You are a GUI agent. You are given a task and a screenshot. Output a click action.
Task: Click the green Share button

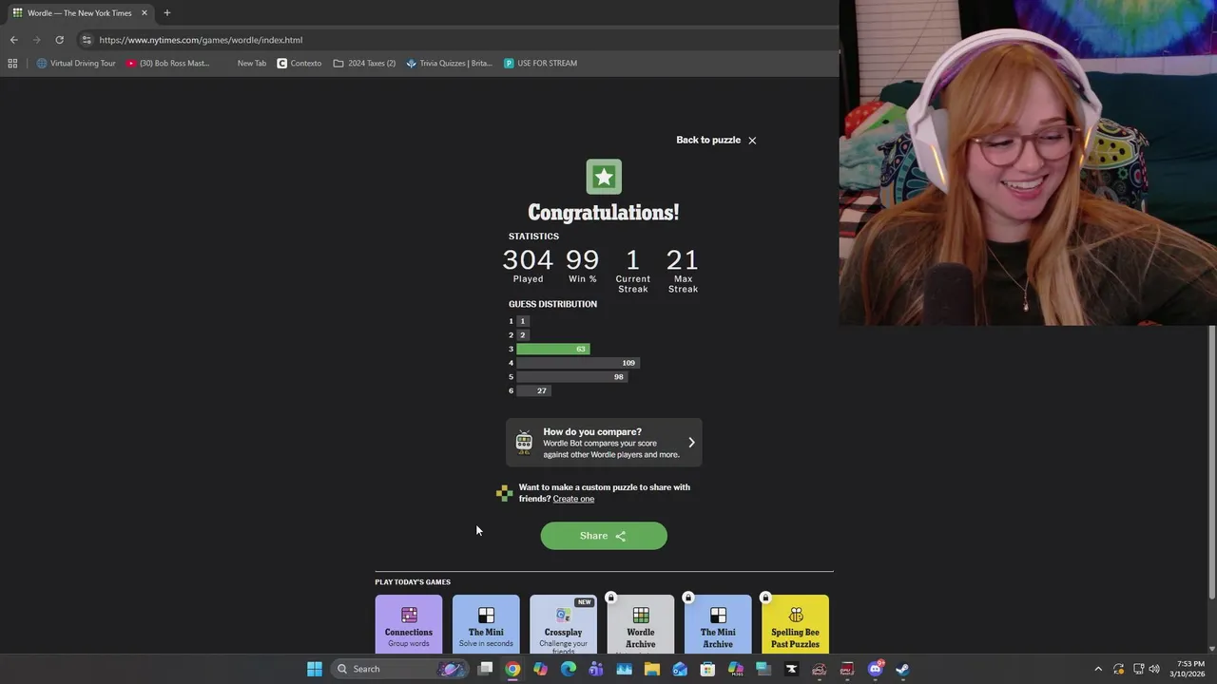tap(604, 536)
